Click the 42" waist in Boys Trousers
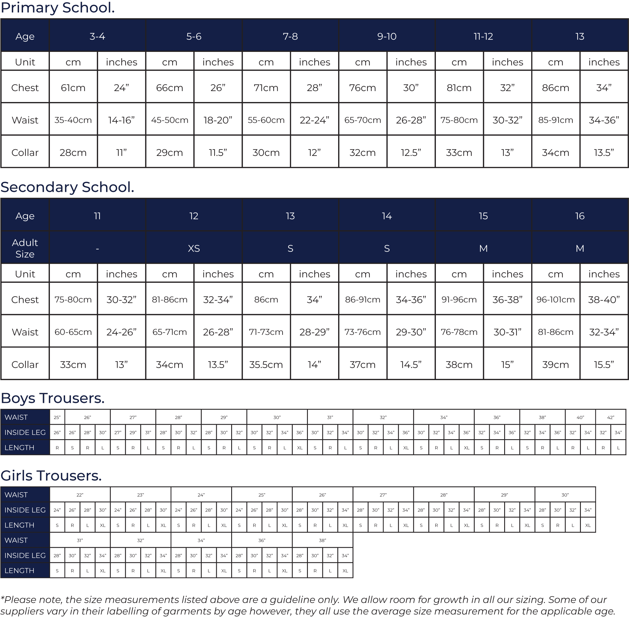 [611, 417]
